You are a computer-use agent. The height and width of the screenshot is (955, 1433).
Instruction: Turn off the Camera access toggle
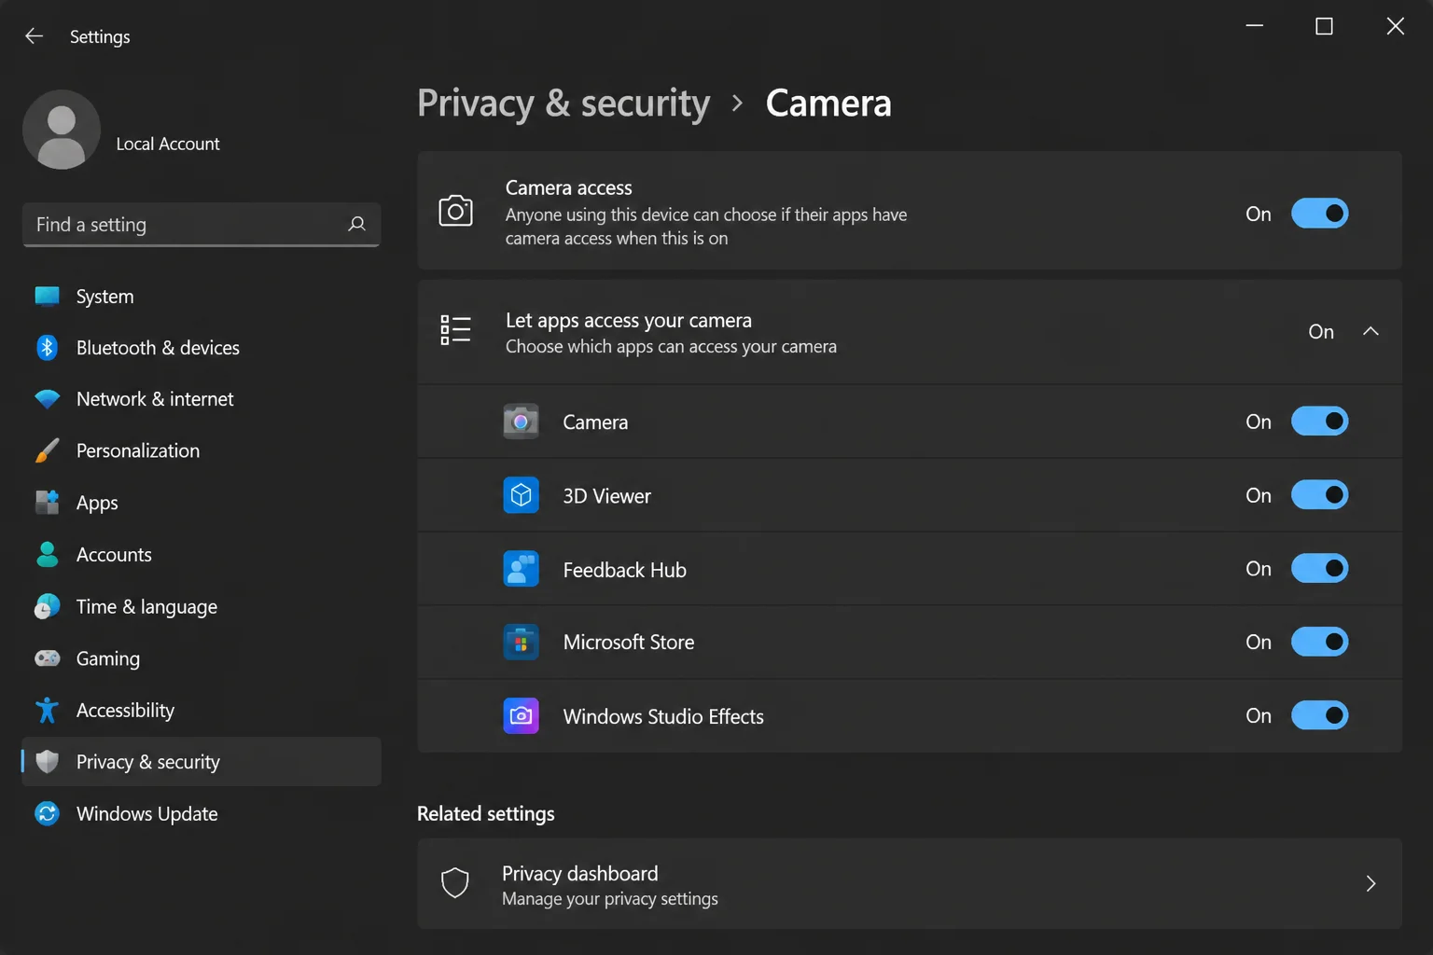pyautogui.click(x=1320, y=214)
